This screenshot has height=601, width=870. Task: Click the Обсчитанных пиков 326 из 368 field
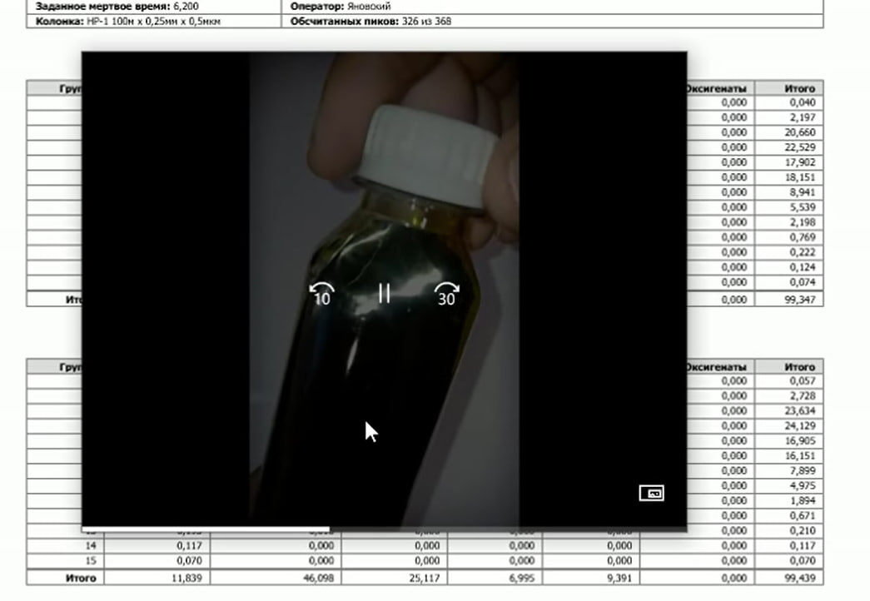point(553,21)
